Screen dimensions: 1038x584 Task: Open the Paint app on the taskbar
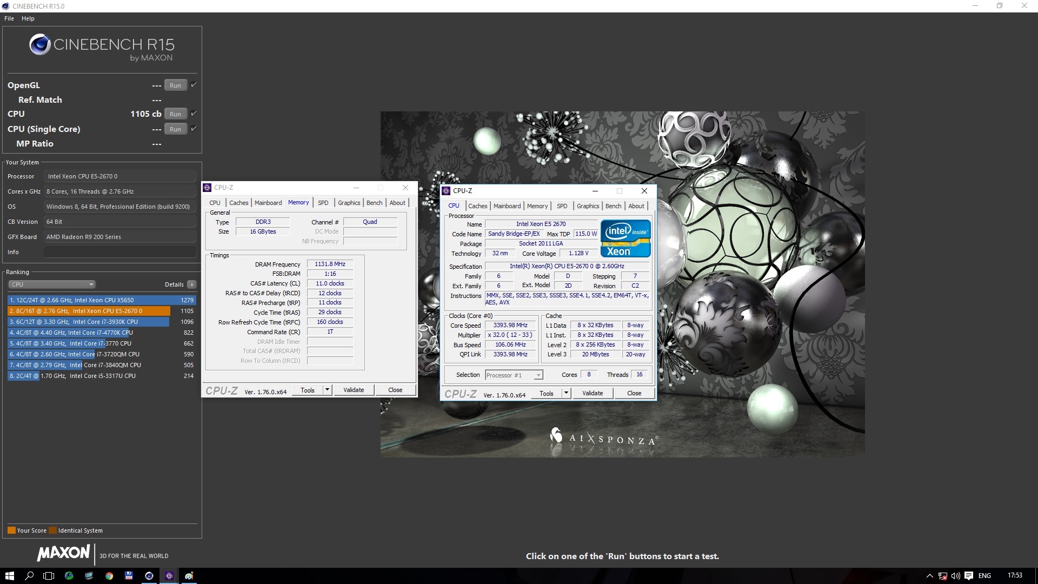[x=189, y=576]
